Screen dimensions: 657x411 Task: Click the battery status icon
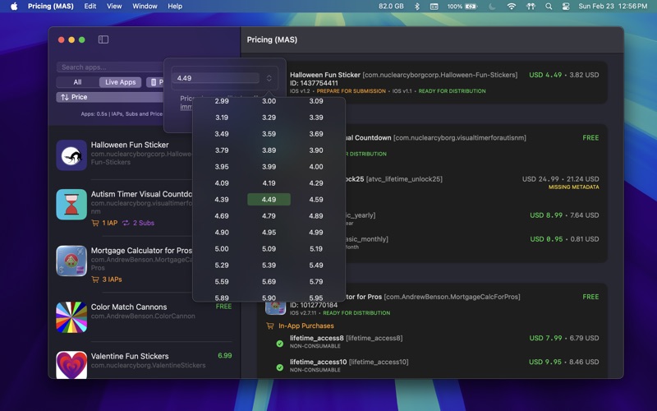(x=471, y=7)
